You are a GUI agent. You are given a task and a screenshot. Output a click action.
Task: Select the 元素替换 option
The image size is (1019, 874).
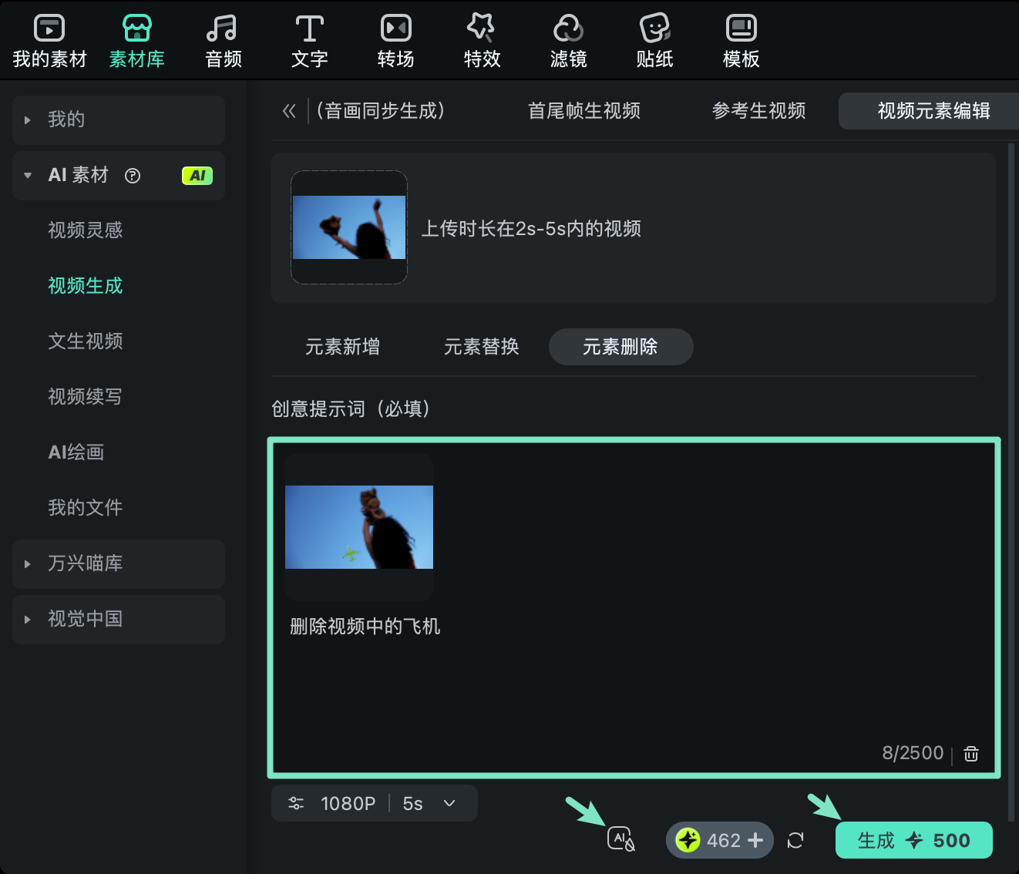coord(481,347)
